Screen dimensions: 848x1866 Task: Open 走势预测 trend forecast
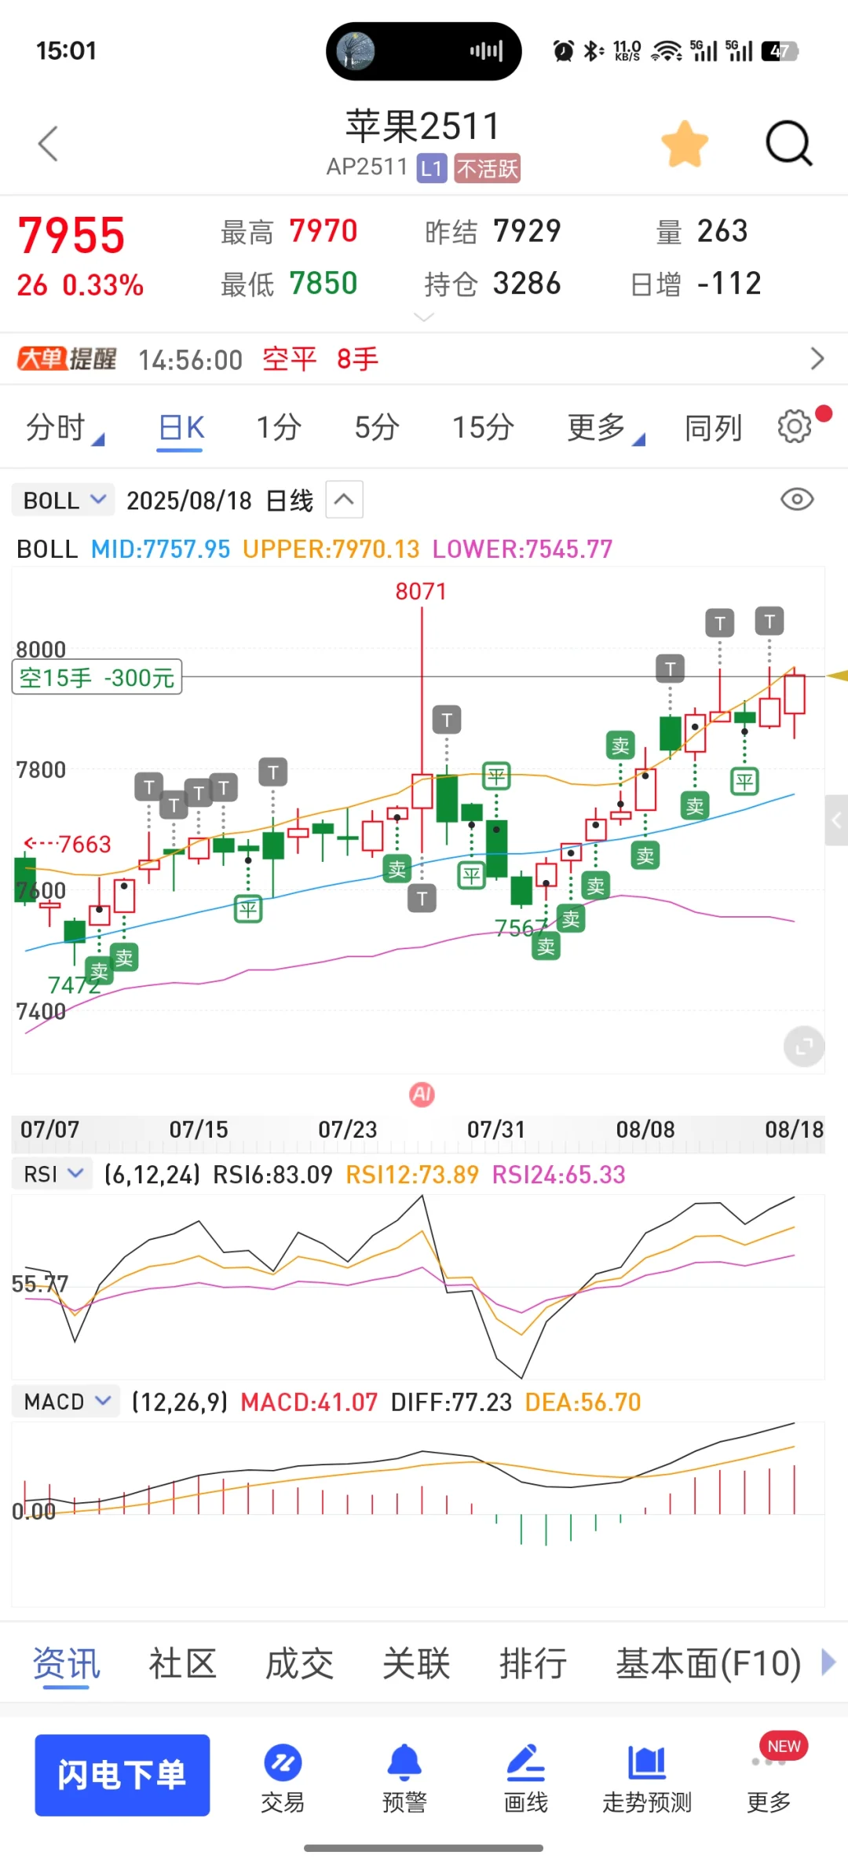click(x=647, y=1777)
